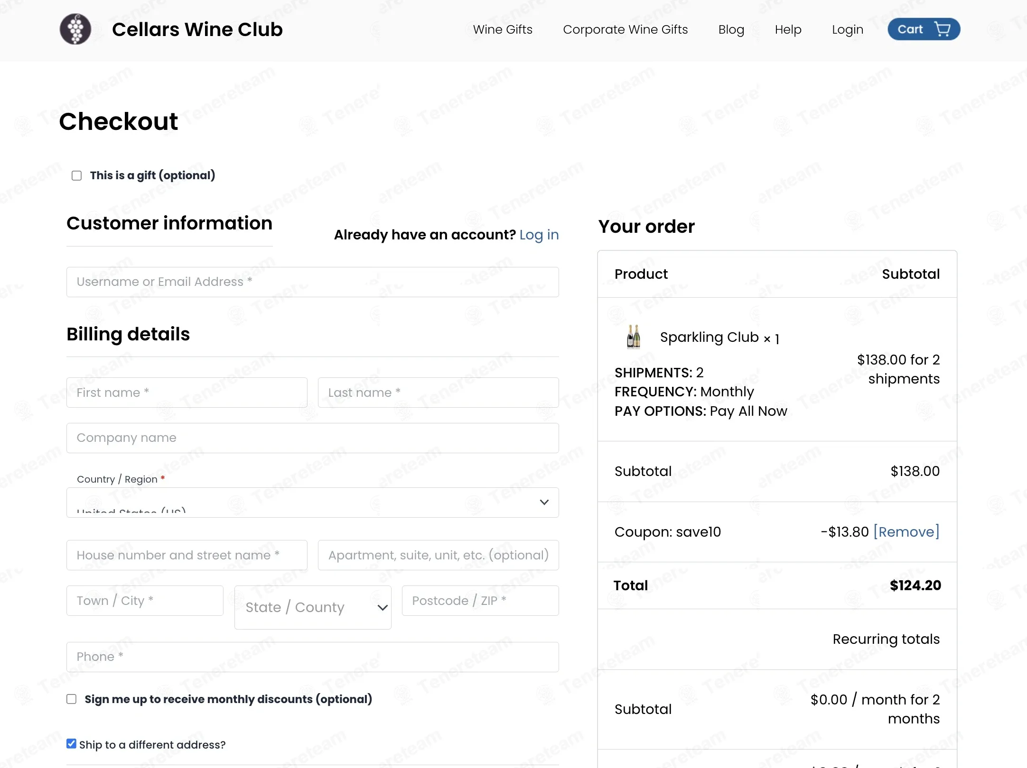Viewport: 1027px width, 768px height.
Task: Click the Postcode / ZIP field
Action: [x=480, y=601]
